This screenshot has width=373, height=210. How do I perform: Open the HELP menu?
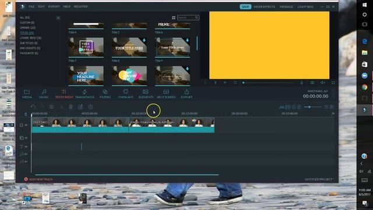coord(67,6)
